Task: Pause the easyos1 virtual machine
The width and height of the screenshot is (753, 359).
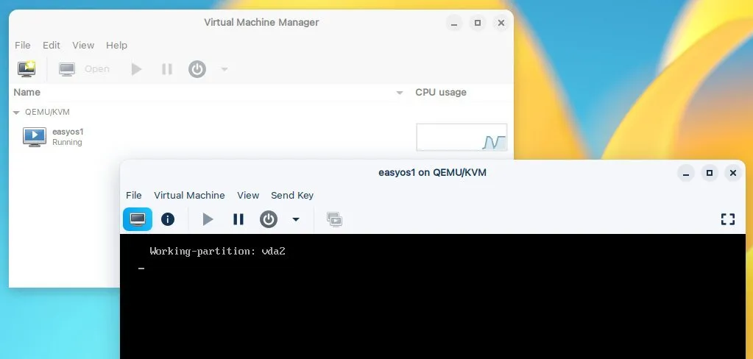Action: [238, 219]
